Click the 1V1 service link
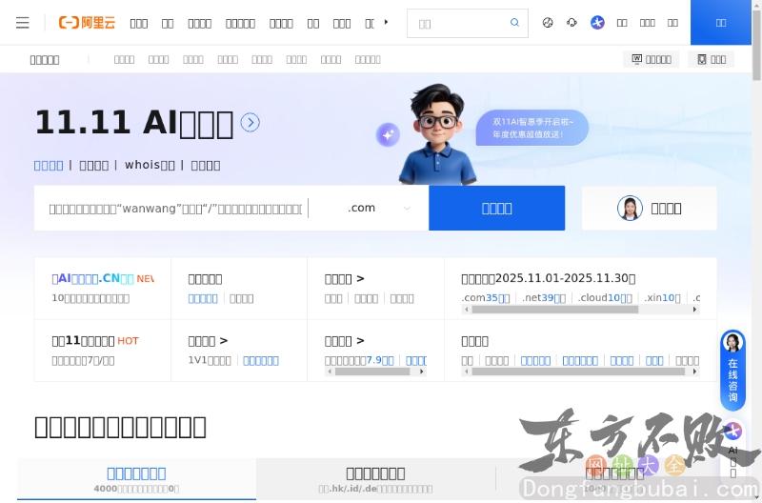The height and width of the screenshot is (503, 762). click(x=210, y=361)
